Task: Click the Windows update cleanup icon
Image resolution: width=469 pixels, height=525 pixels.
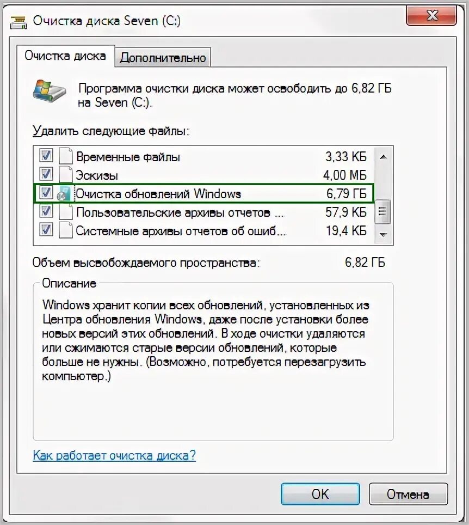Action: (64, 193)
